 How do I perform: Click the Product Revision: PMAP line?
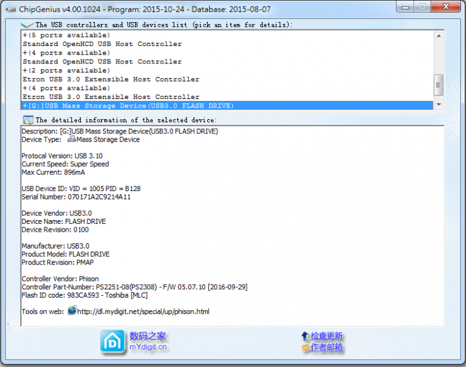(58, 262)
